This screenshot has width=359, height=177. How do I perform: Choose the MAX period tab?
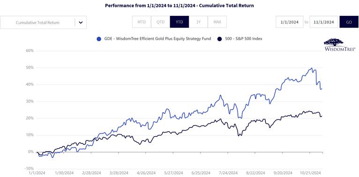217,22
